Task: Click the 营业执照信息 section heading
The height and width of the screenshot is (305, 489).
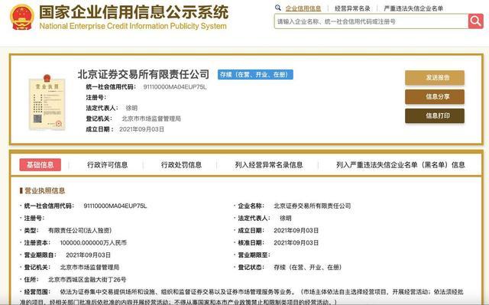Action: (x=44, y=190)
